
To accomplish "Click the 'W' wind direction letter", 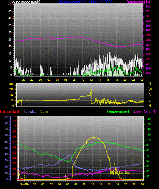I will [150, 89].
